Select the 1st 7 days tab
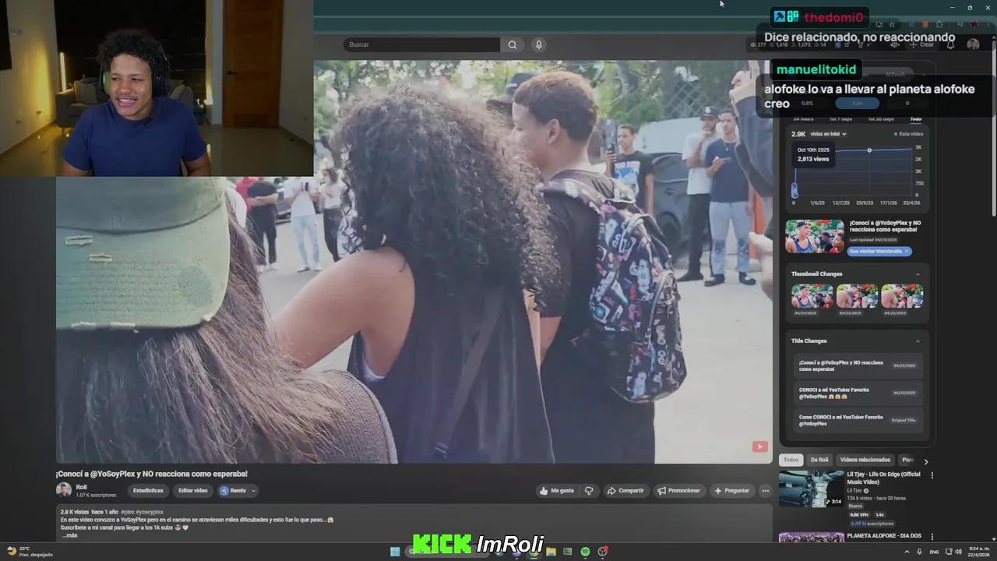The width and height of the screenshot is (997, 561). (x=840, y=119)
